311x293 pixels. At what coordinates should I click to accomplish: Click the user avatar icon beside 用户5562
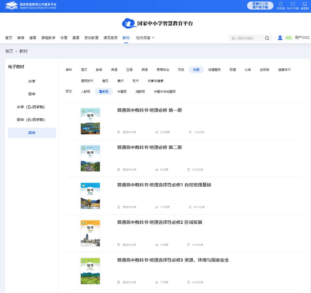click(x=280, y=37)
